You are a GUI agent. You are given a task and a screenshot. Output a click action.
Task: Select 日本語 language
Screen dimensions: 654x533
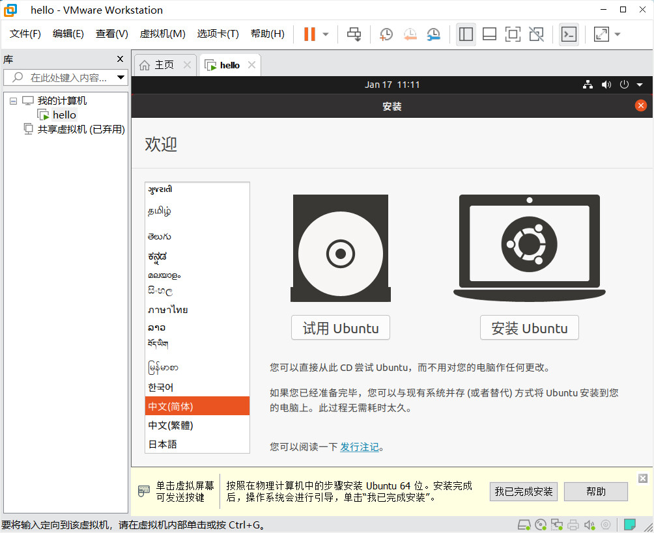click(x=197, y=444)
